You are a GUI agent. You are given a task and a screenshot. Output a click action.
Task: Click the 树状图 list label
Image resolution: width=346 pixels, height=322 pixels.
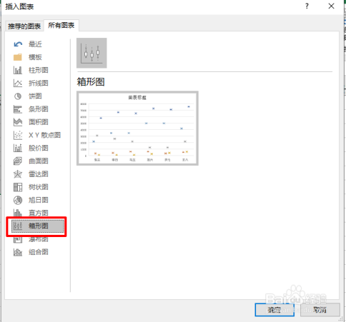coord(38,187)
